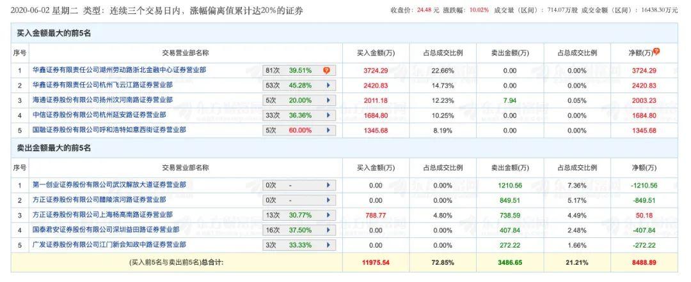Open 第一创业证券武汉解放大道证券营业部 link

point(109,185)
